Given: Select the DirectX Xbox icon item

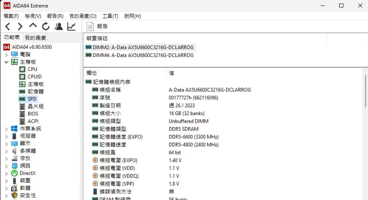Looking at the screenshot, I should coord(14,173).
